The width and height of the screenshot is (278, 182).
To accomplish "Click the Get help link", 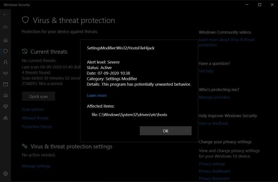I will pos(206,71).
